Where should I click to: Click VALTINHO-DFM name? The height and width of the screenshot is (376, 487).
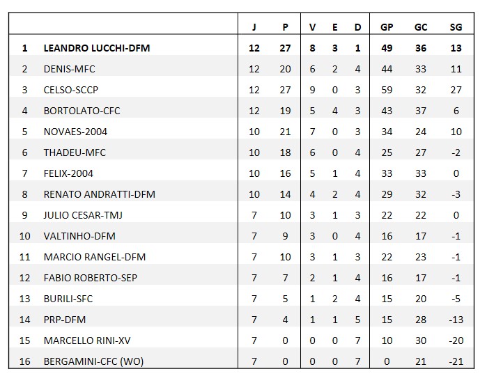79,236
